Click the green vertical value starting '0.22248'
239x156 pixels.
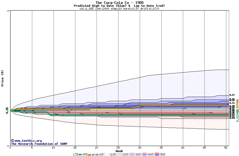point(237,116)
